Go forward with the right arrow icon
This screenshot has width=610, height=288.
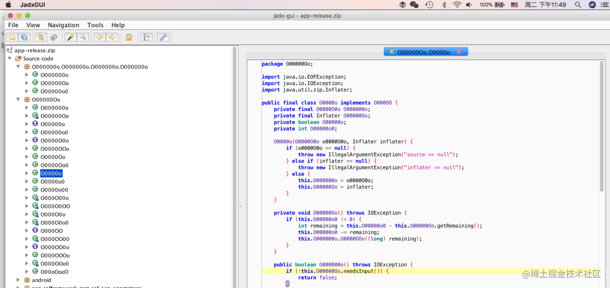coord(112,37)
